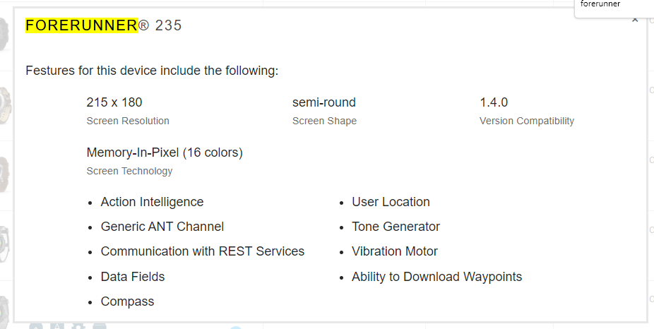Viewport: 654px width, 329px height.
Task: Click the highlighted FORERUNNER title text
Action: (81, 25)
